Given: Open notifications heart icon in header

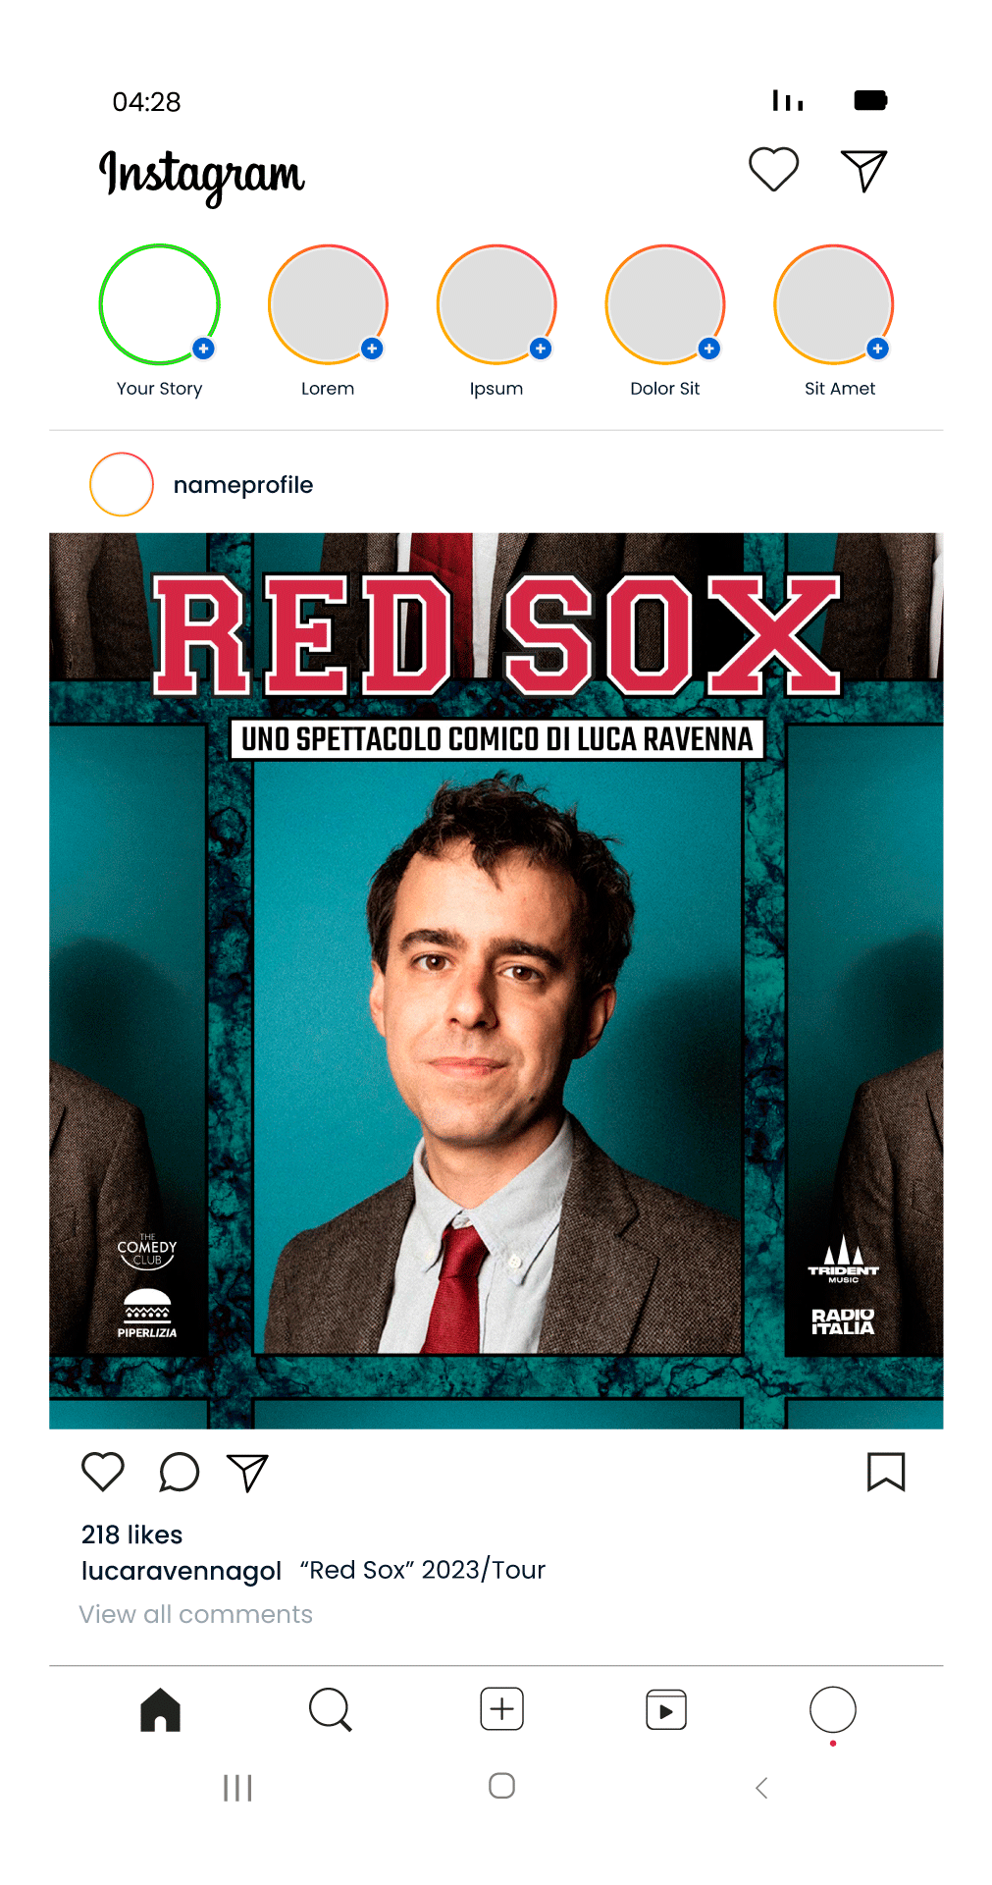Looking at the screenshot, I should pyautogui.click(x=773, y=170).
